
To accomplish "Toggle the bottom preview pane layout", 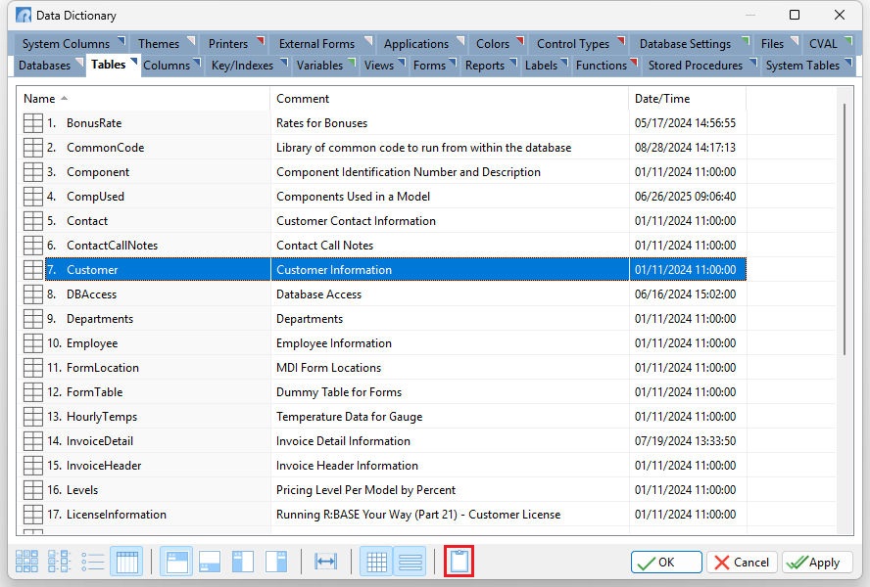I will pyautogui.click(x=209, y=562).
